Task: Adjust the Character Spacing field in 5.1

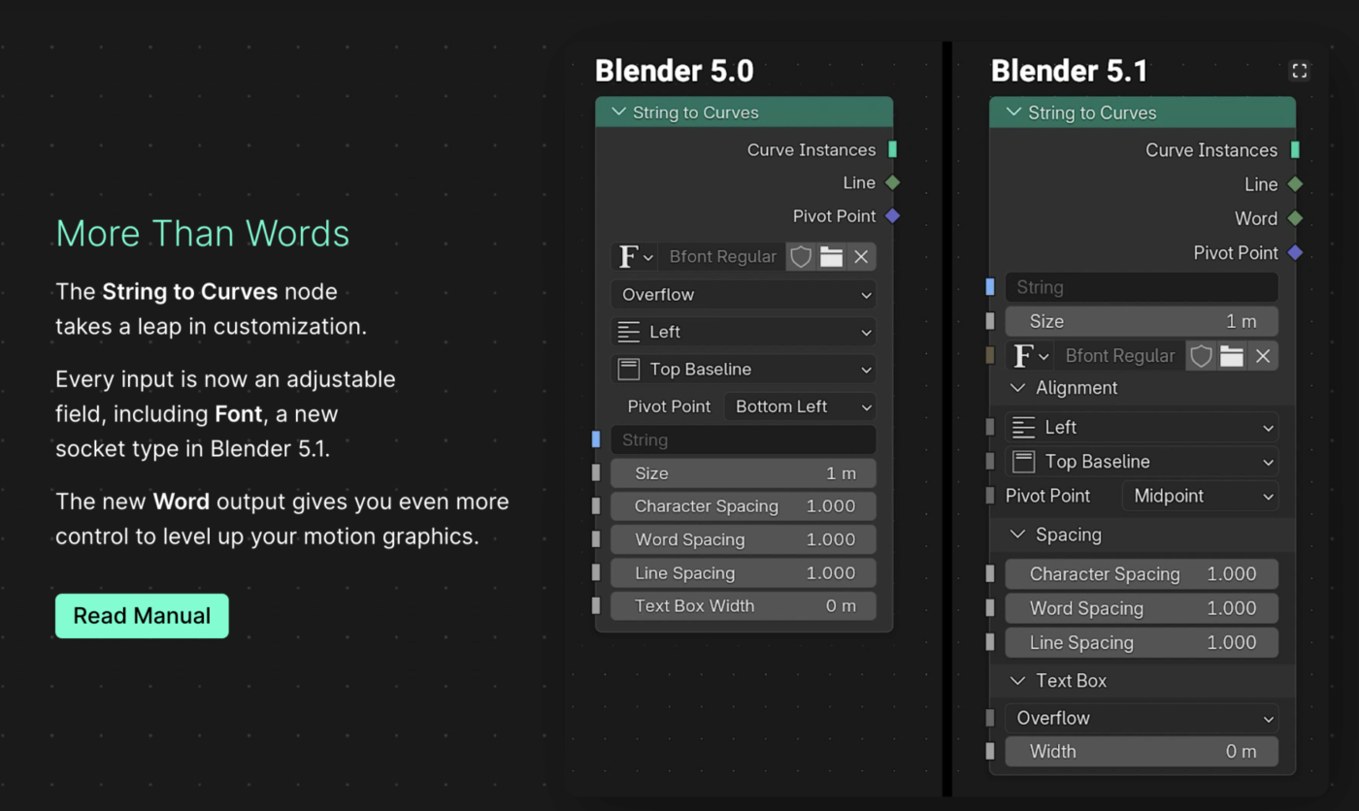Action: coord(1142,574)
